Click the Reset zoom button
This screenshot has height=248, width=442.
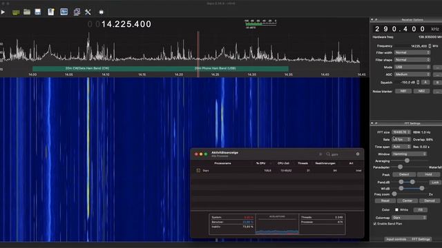pyautogui.click(x=385, y=200)
